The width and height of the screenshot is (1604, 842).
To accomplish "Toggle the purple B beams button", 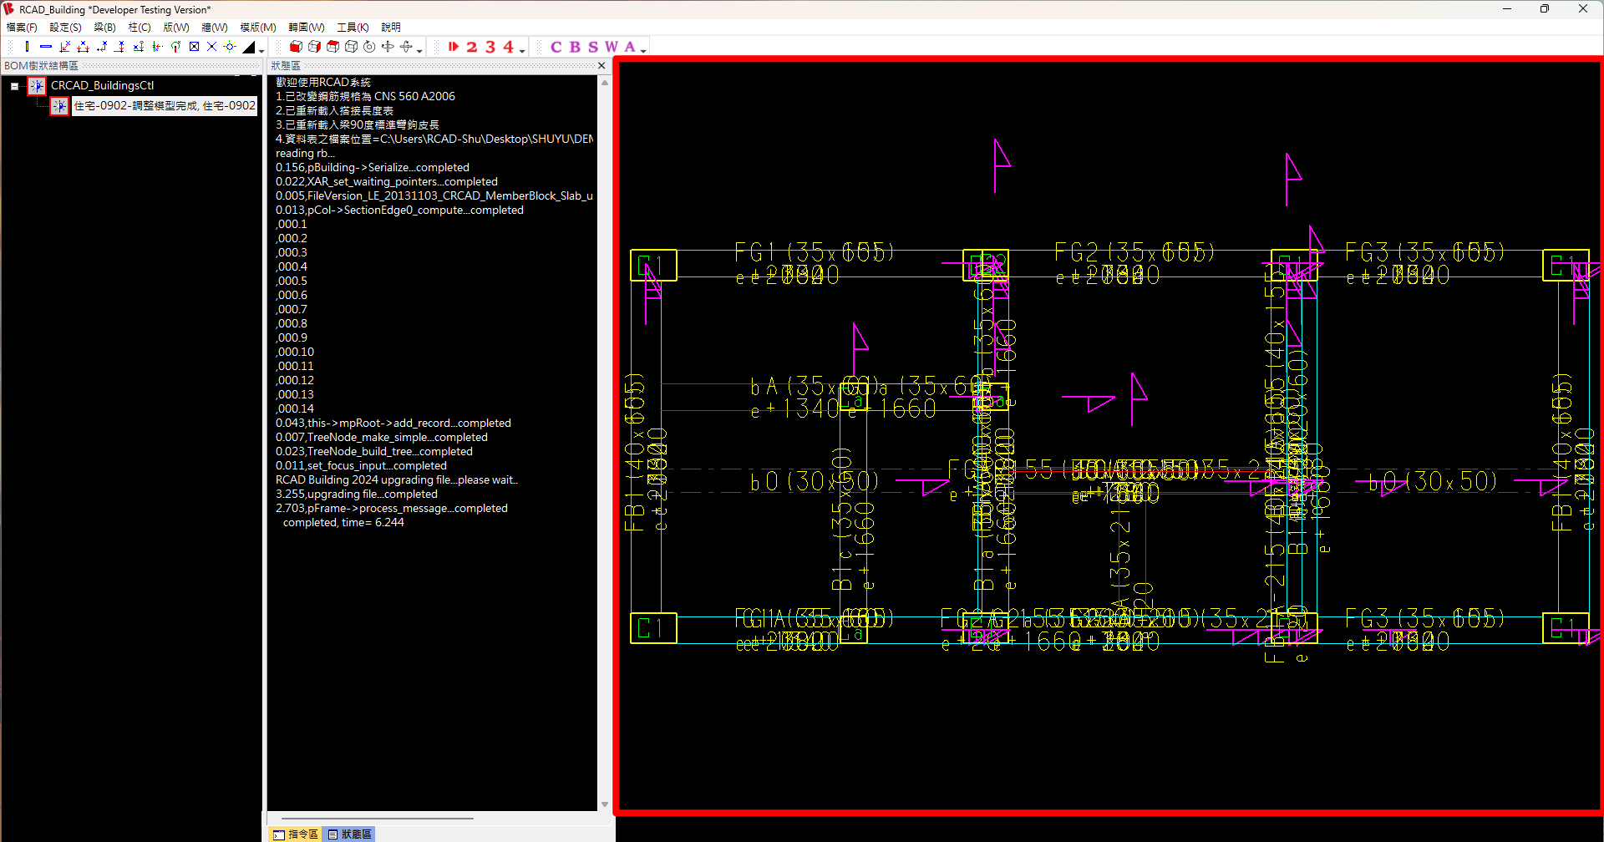I will (x=575, y=47).
